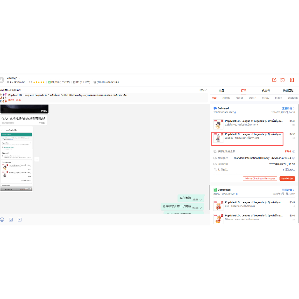Click the Send Order button
Screen dimensions: 299x299
pyautogui.click(x=287, y=179)
